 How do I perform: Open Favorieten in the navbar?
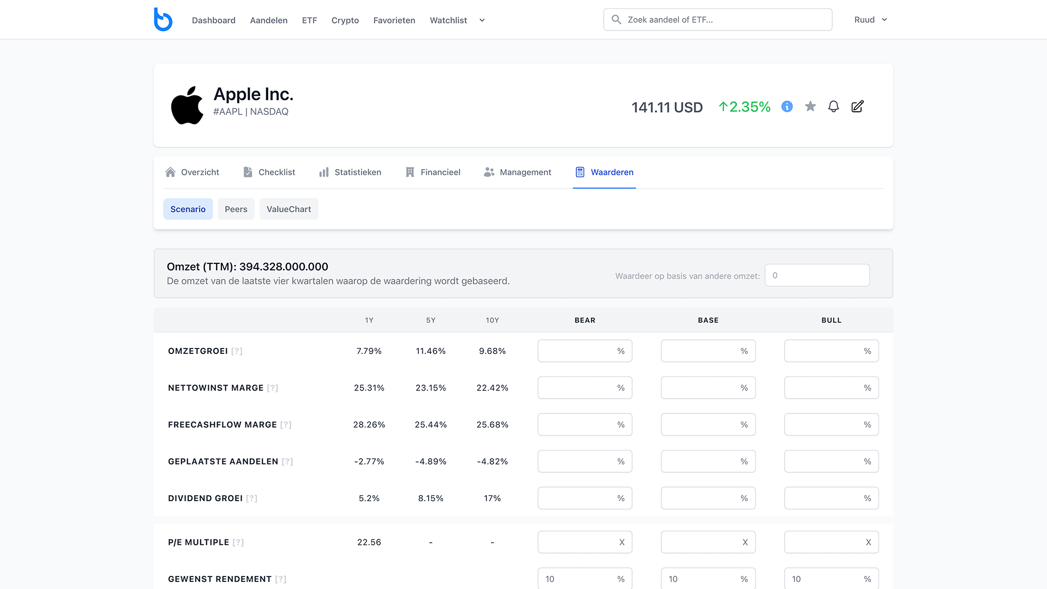[x=394, y=20]
